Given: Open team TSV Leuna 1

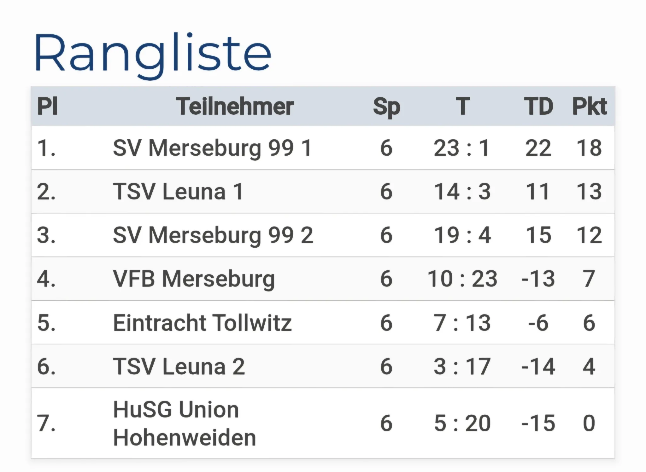Looking at the screenshot, I should pyautogui.click(x=178, y=192).
